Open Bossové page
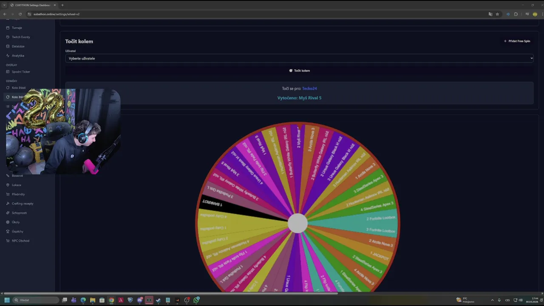Screen dimensions: 544x306 click(17, 176)
